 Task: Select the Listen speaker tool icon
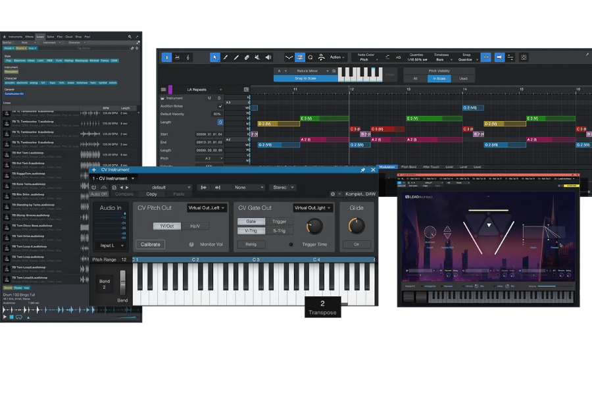268,57
